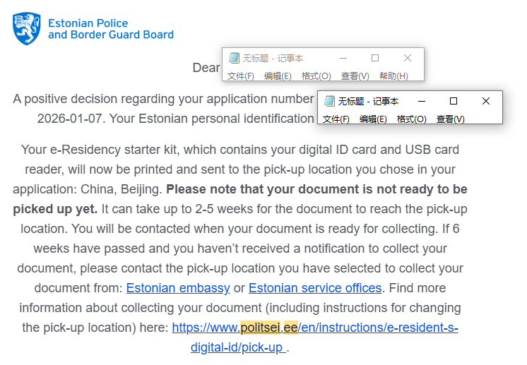Close the inactive gray-titled Notepad window
Screen dimensions: 527x365
tap(408, 59)
